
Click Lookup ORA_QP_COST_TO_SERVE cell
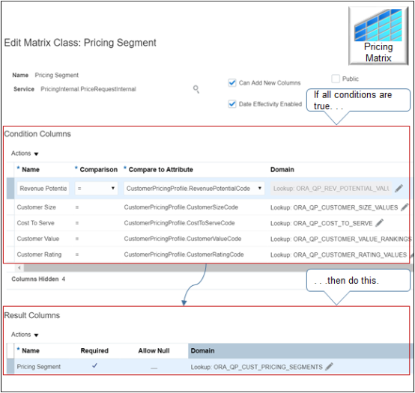[321, 224]
